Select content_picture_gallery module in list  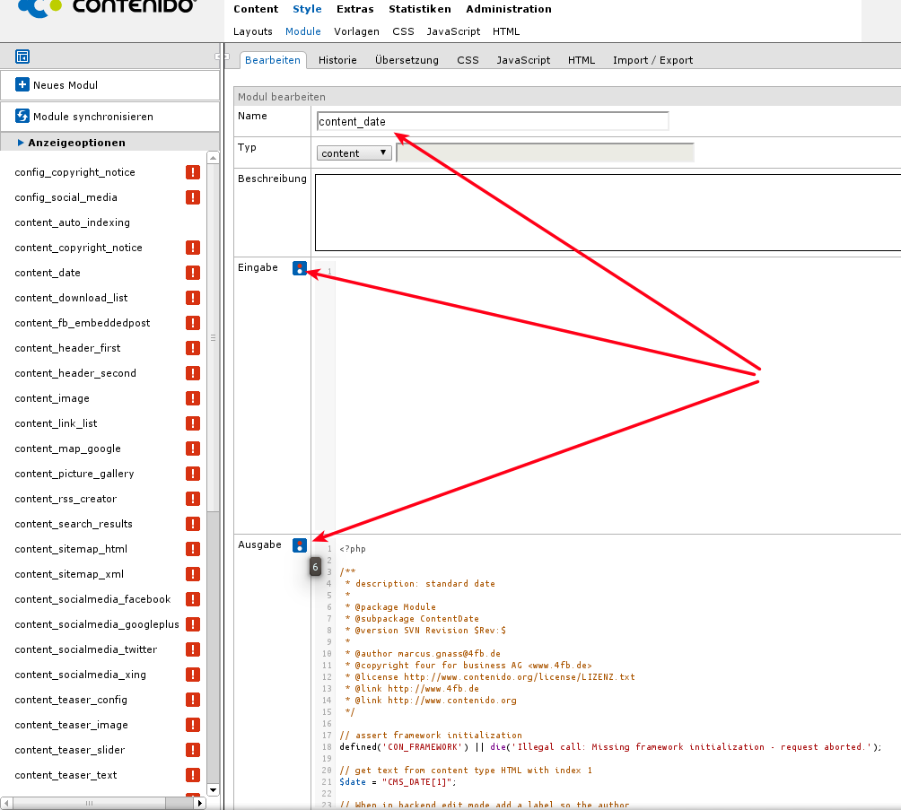tap(74, 474)
